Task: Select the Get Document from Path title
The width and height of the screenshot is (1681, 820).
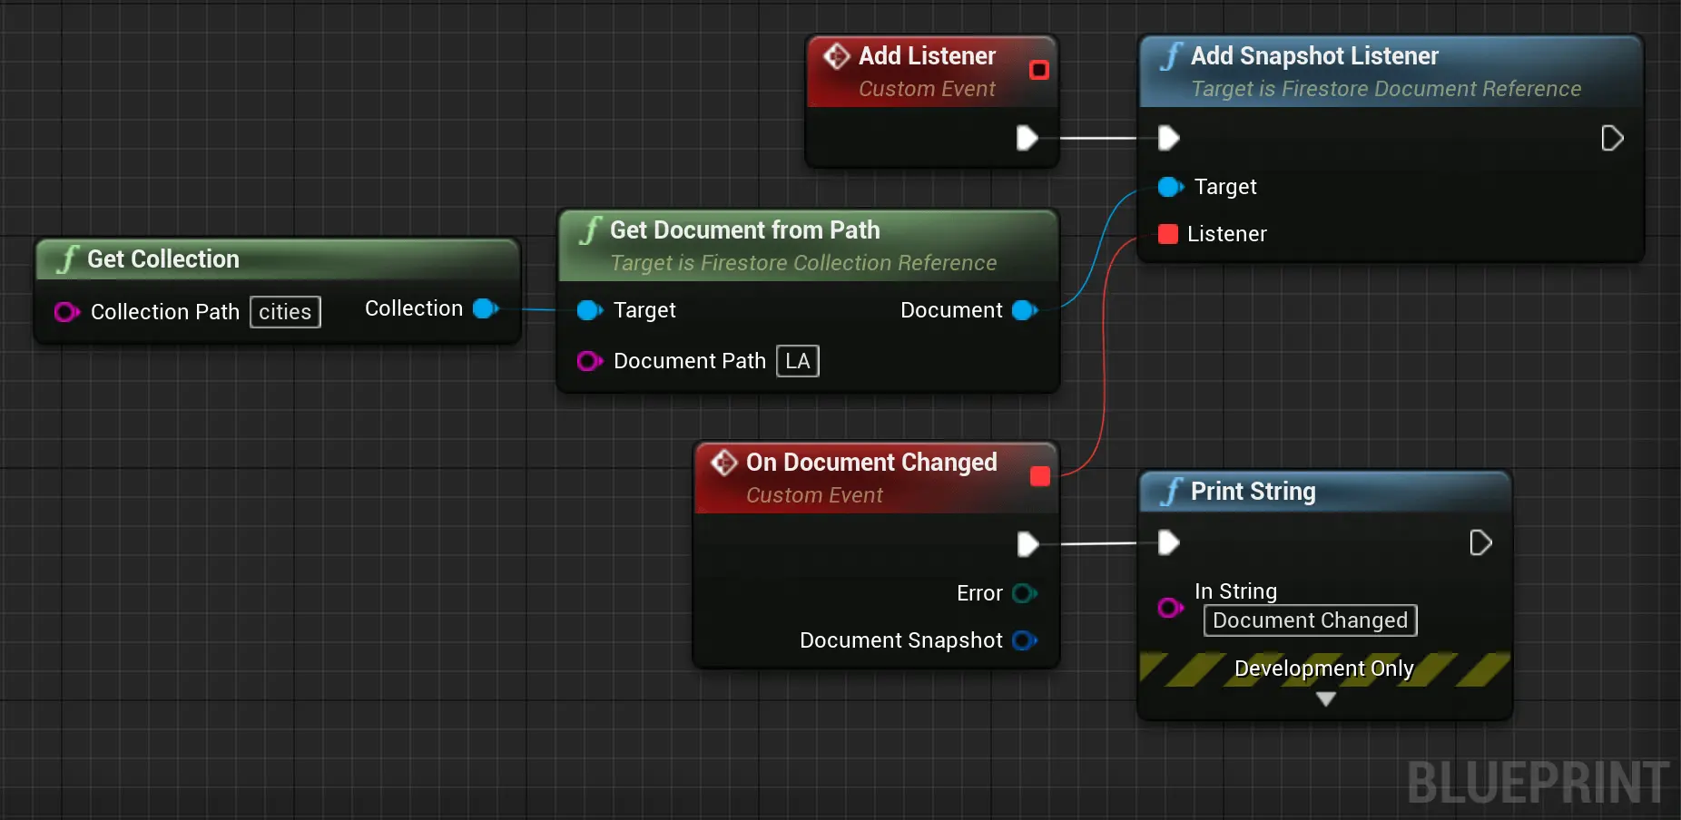Action: [x=745, y=230]
